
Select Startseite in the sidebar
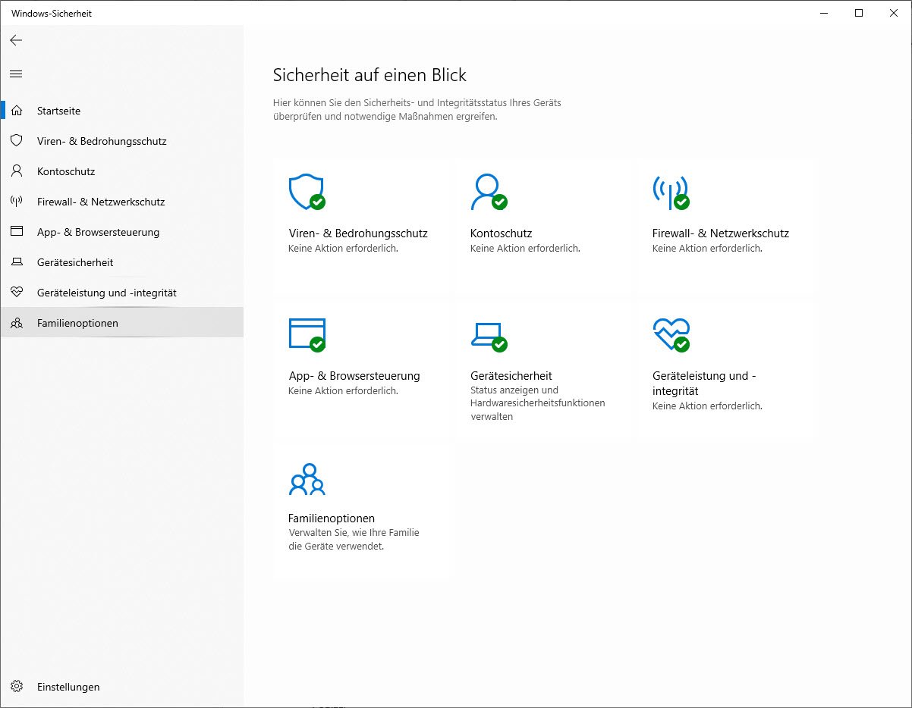click(58, 111)
